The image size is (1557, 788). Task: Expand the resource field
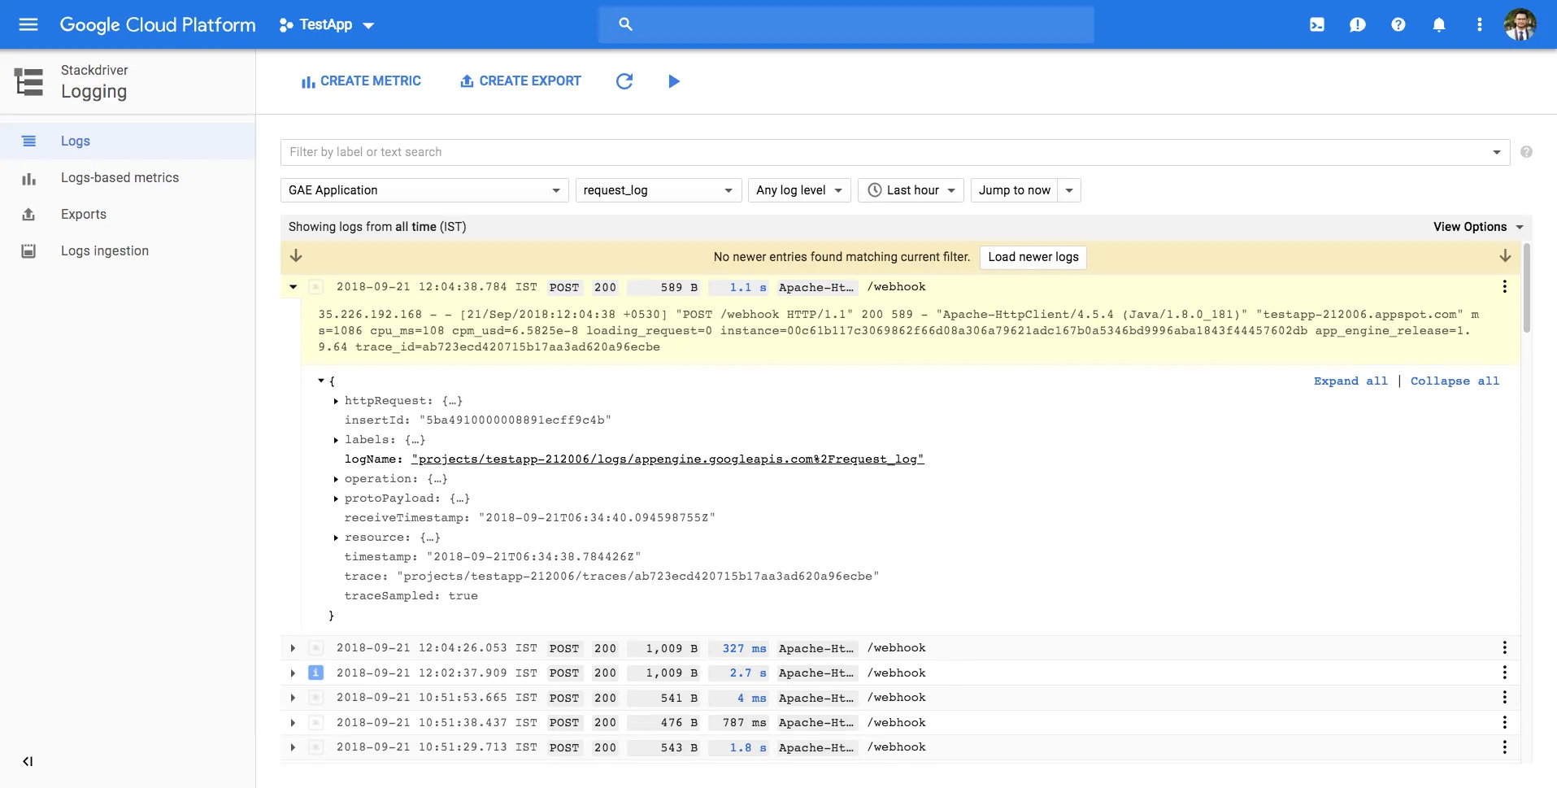[x=336, y=538]
